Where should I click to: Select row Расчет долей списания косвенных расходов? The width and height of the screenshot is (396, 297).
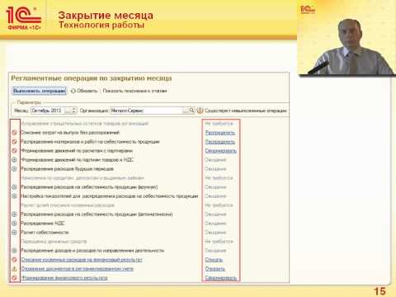68,205
